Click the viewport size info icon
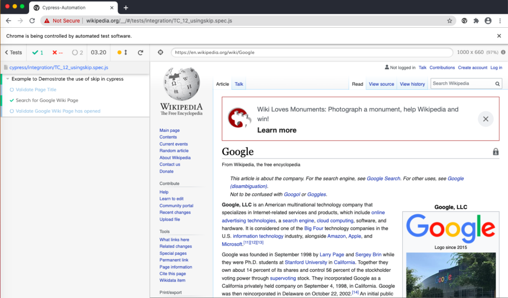 click(x=503, y=53)
